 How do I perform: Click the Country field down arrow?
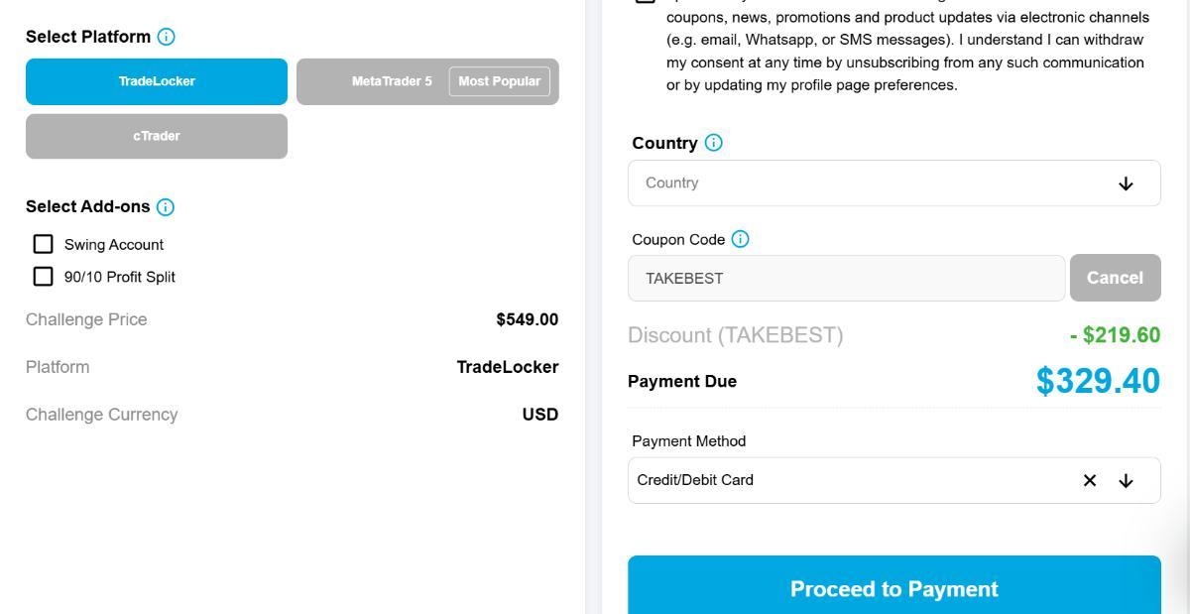click(1126, 184)
